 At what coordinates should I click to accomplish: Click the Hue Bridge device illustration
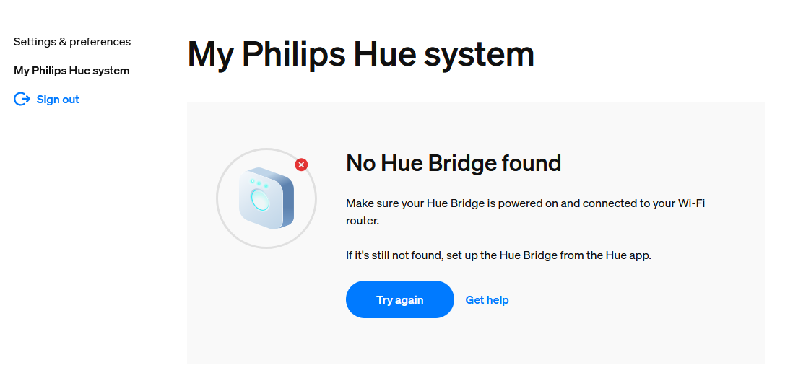tap(266, 199)
